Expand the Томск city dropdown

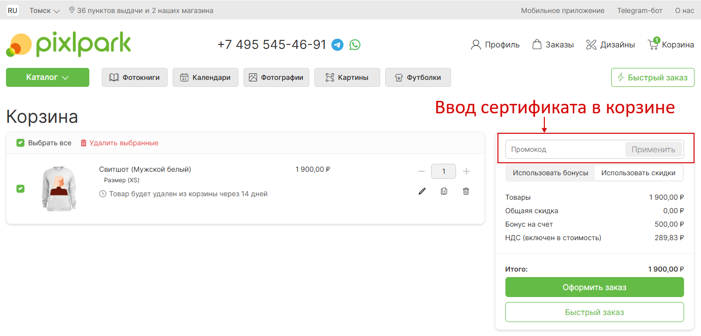coord(44,10)
